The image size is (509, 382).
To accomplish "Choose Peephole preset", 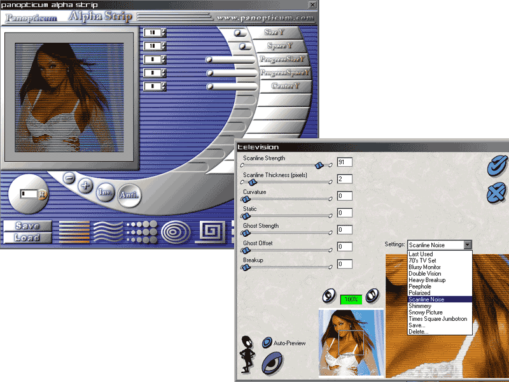I will tap(440, 286).
